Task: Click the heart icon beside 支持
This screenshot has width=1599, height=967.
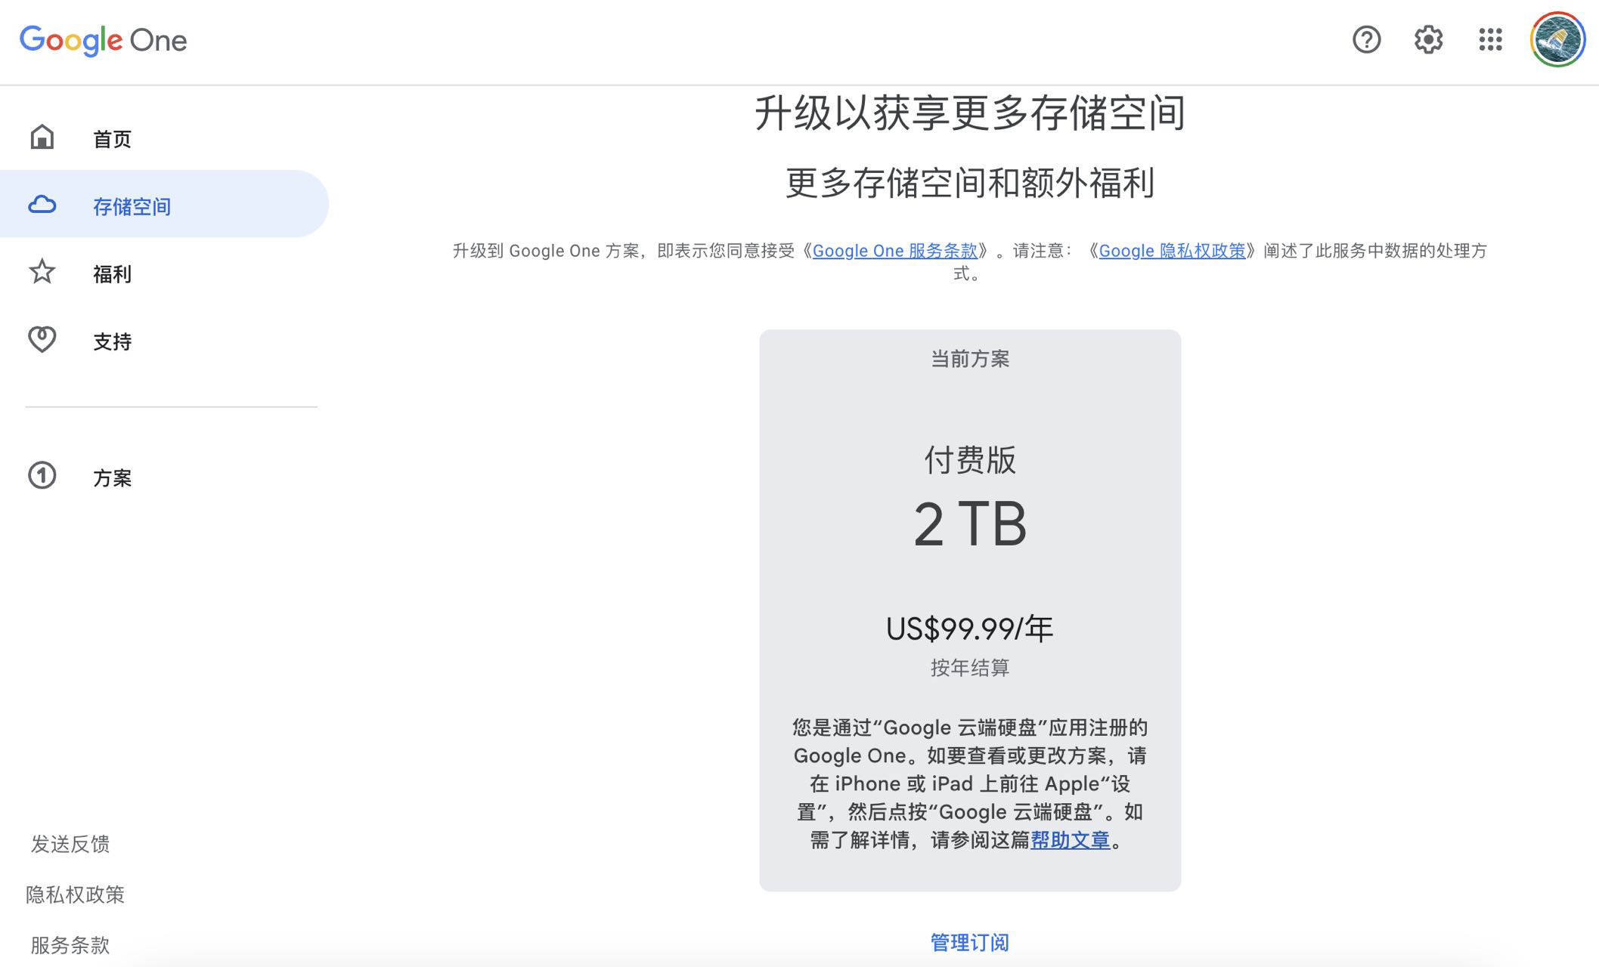Action: point(42,339)
